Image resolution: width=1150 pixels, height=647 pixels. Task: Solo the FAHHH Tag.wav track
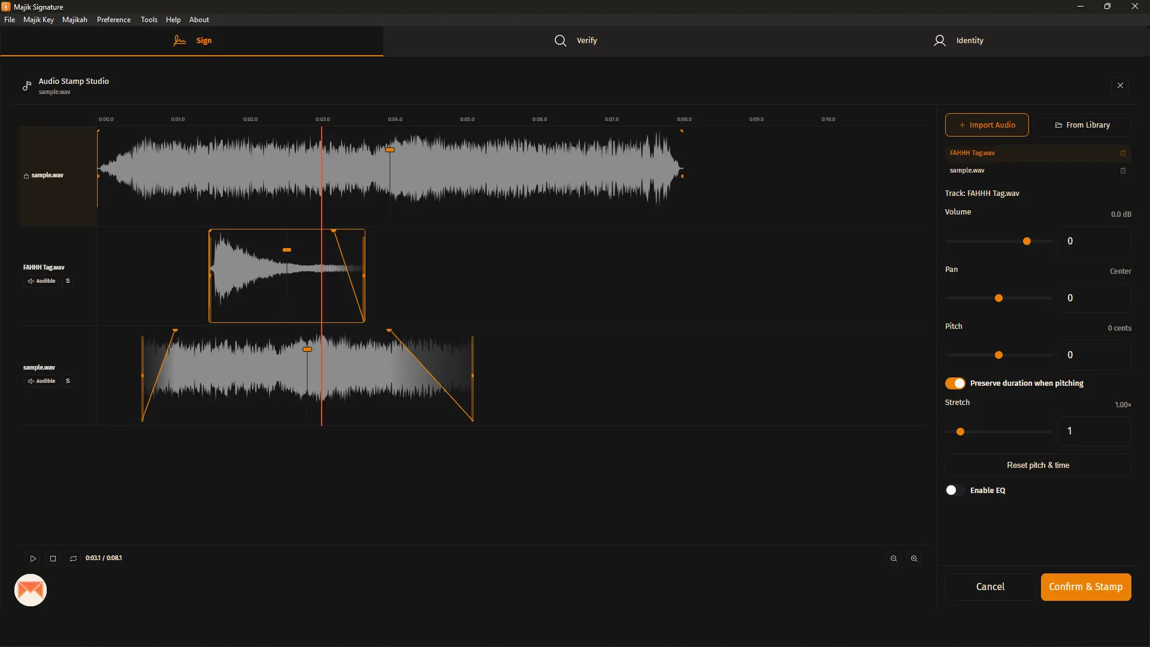click(x=68, y=281)
